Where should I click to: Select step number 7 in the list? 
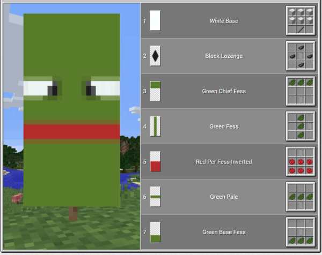coord(144,232)
